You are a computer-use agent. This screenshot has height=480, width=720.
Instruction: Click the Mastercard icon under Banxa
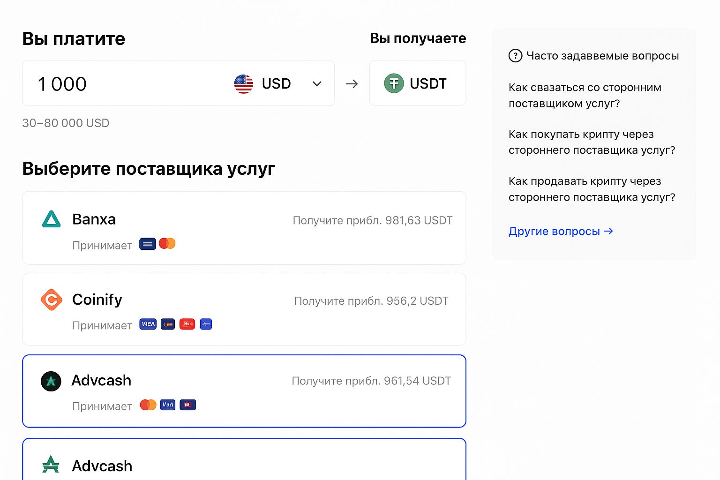[x=167, y=244]
